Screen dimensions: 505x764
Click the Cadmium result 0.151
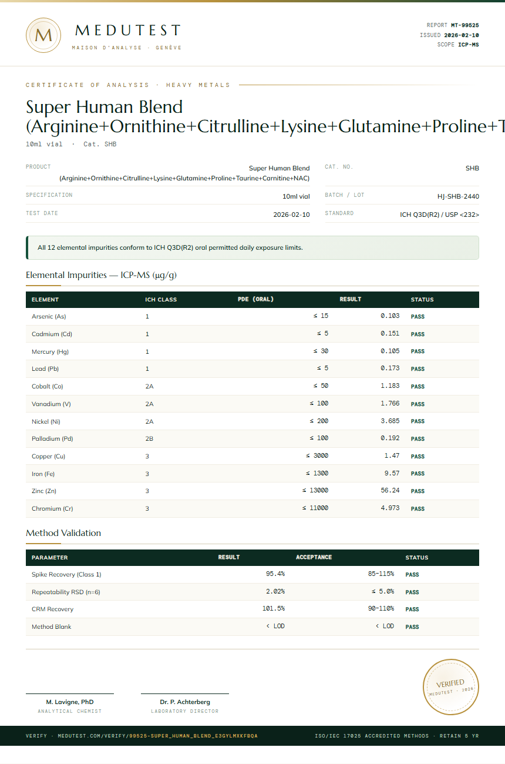point(390,334)
